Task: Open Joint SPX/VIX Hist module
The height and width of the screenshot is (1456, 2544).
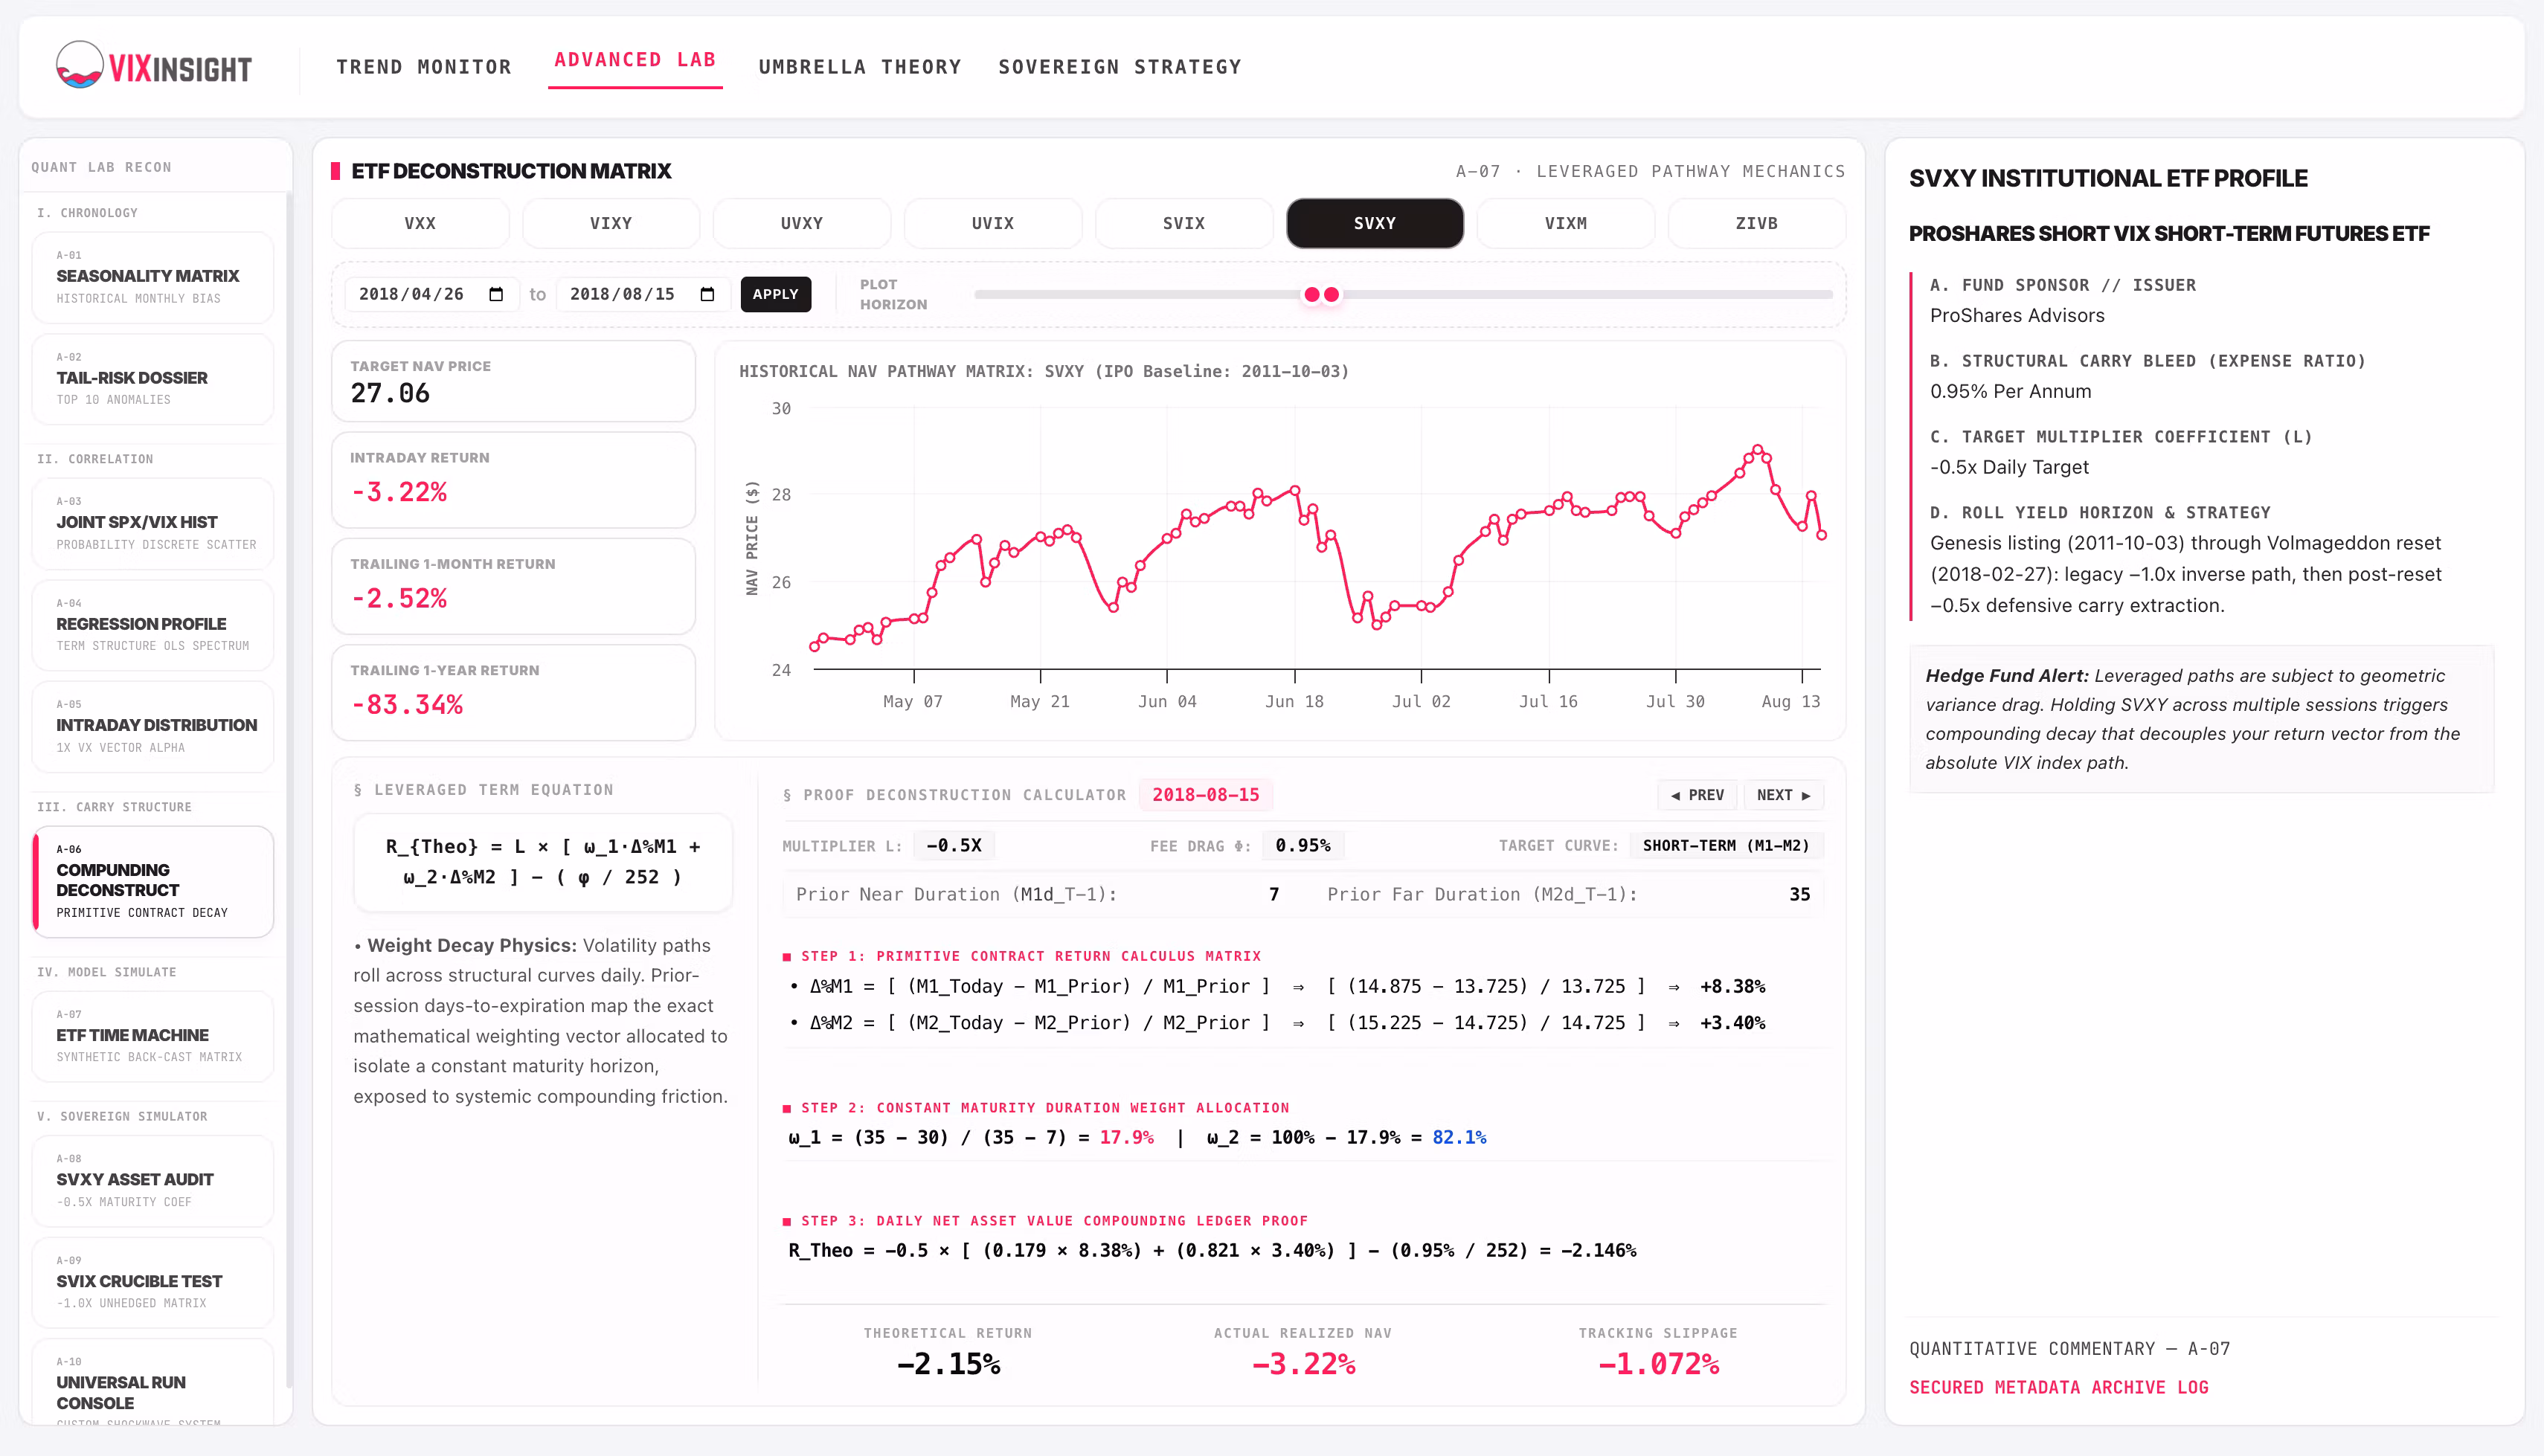Action: coord(153,524)
